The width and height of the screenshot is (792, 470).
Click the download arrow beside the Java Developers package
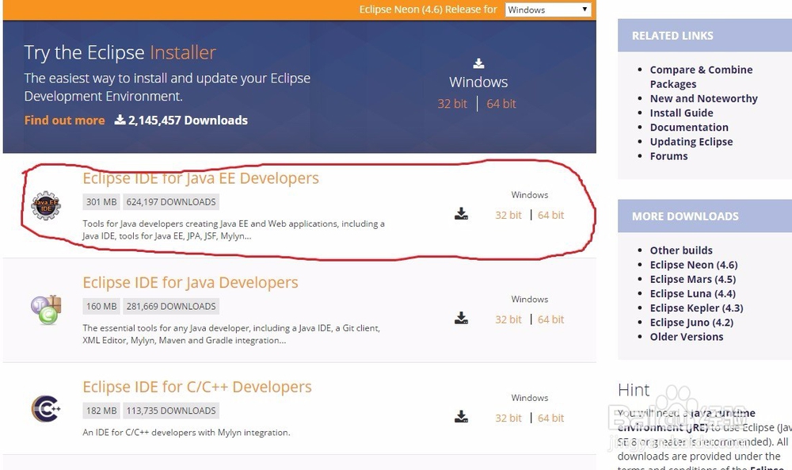coord(461,318)
